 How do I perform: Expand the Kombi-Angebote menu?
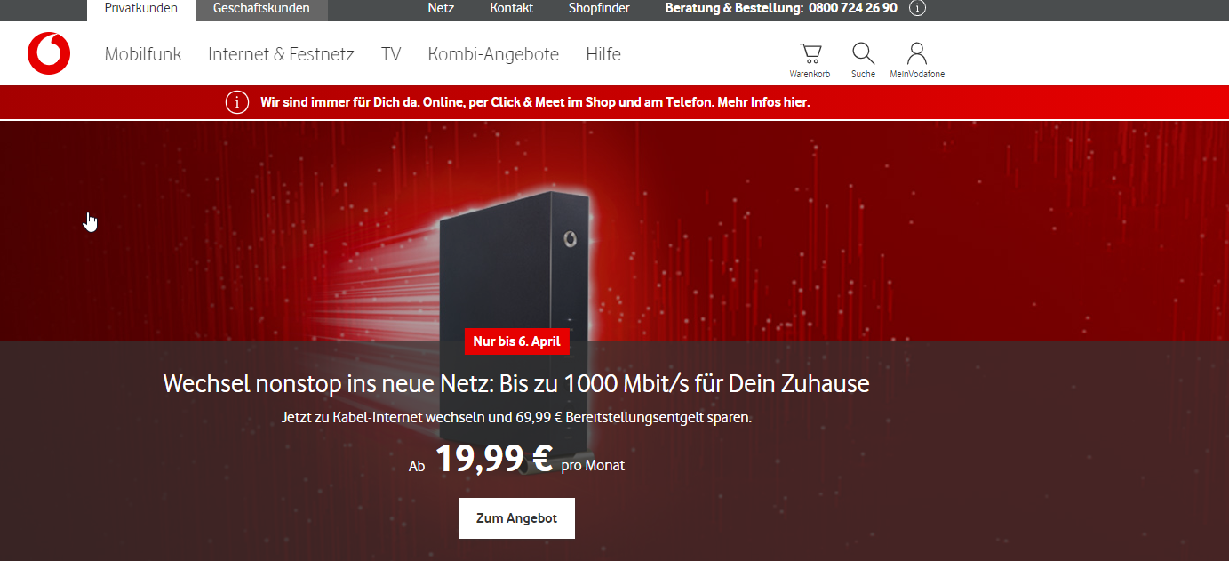tap(493, 54)
